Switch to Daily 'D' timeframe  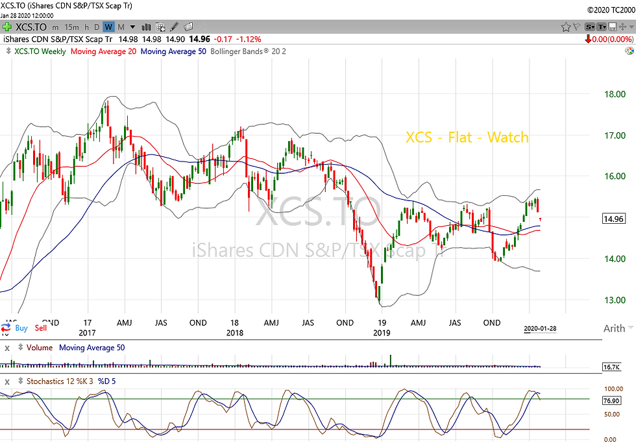point(97,27)
